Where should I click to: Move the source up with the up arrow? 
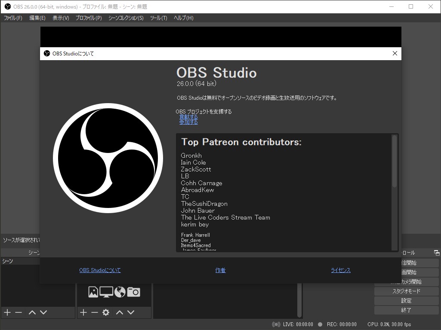120,312
